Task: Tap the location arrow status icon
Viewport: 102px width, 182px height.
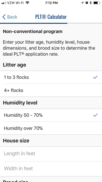Action: [82, 3]
